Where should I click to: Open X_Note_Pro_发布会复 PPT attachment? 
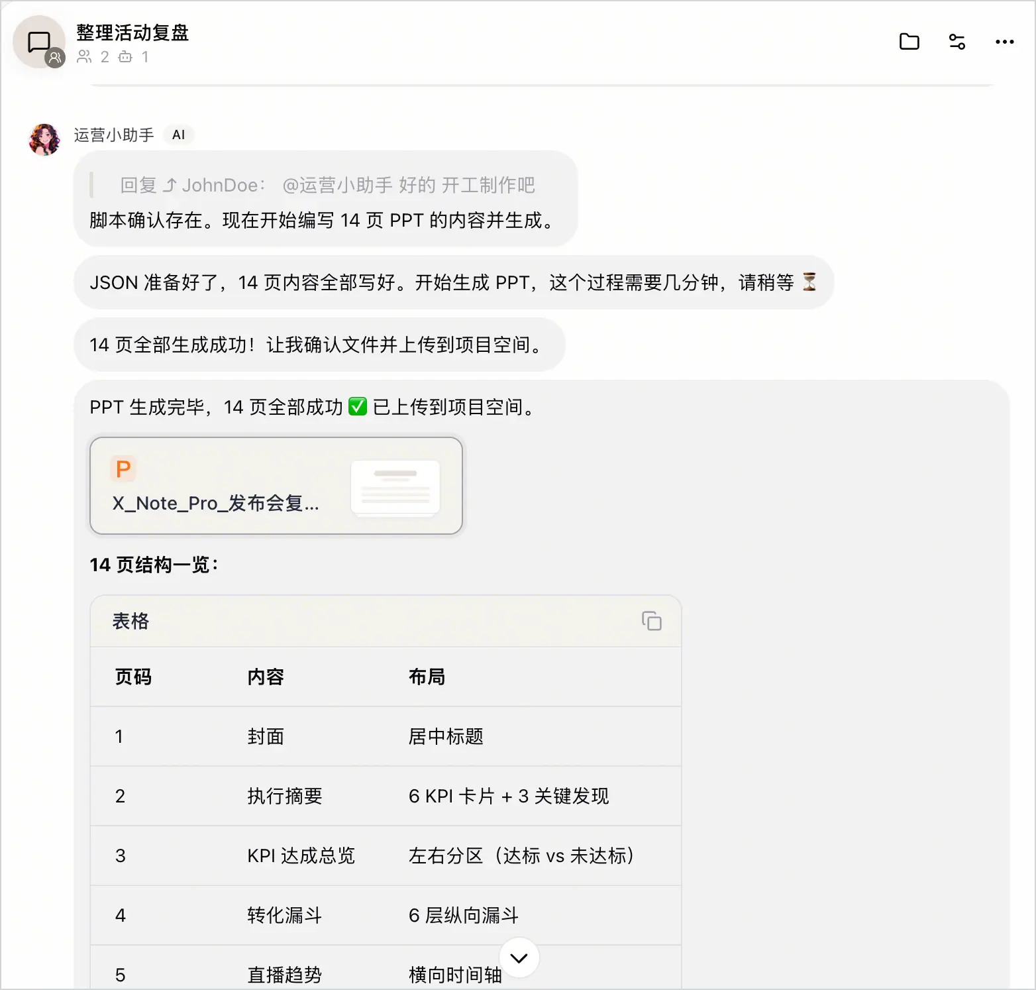276,486
